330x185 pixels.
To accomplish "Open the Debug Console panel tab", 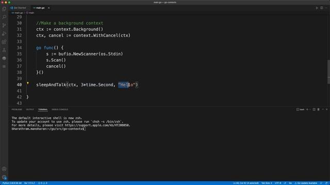I will point(60,109).
